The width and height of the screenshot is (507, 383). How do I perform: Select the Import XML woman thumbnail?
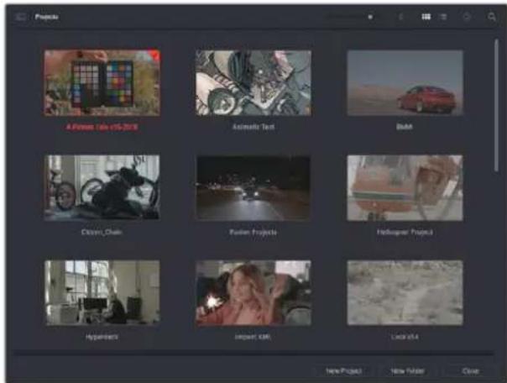tap(253, 293)
